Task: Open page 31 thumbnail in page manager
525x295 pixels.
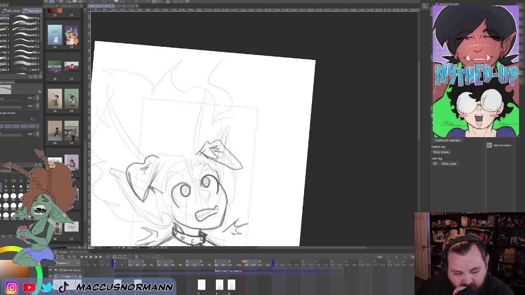Action: (71, 131)
